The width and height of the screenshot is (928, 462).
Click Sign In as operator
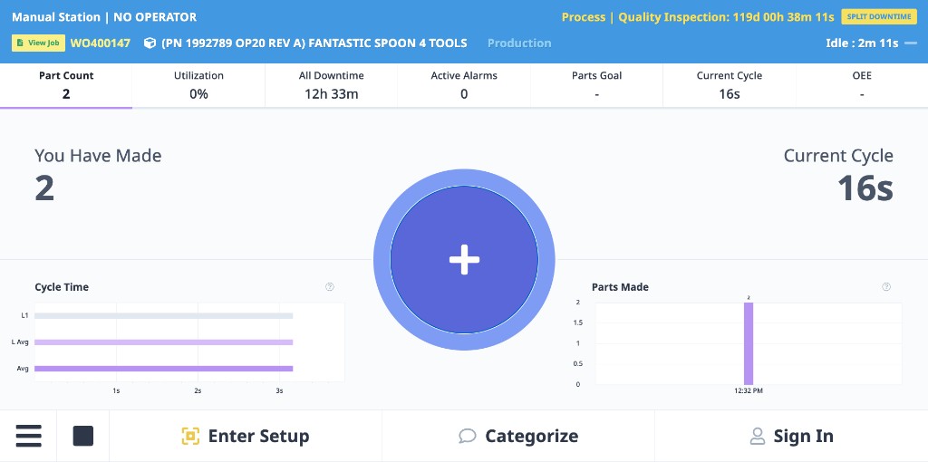791,436
